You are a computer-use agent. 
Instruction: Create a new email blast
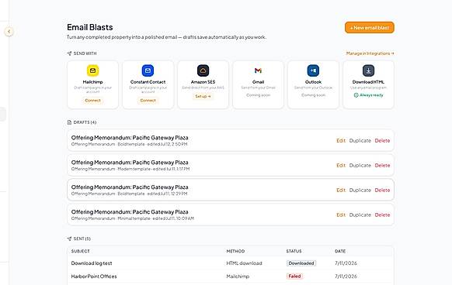[x=369, y=28]
